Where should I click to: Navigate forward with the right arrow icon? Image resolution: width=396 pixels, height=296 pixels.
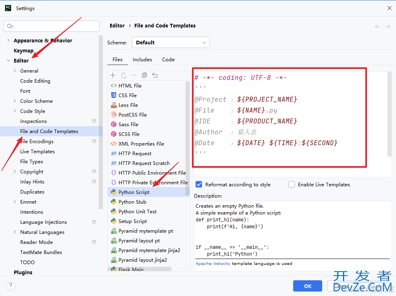click(388, 27)
